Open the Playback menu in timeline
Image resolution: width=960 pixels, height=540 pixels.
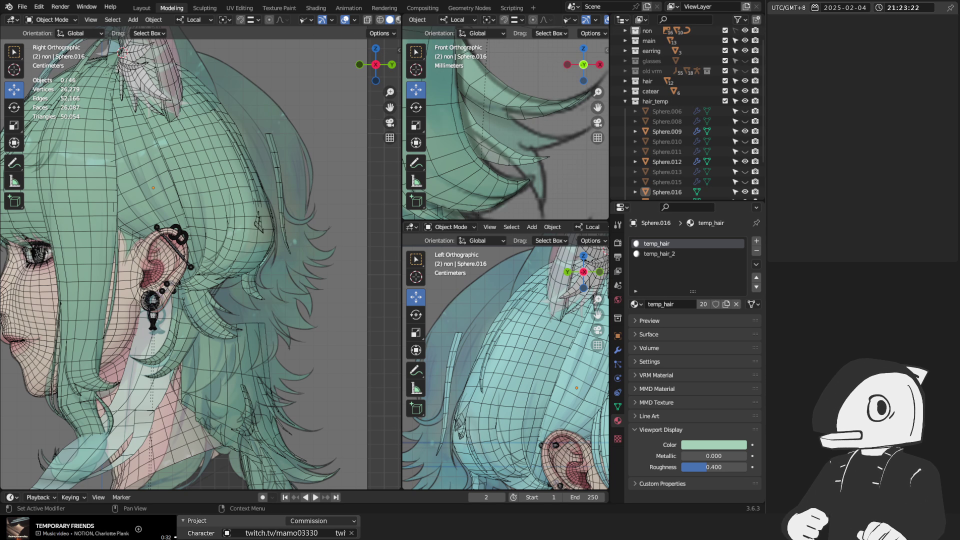pyautogui.click(x=41, y=497)
